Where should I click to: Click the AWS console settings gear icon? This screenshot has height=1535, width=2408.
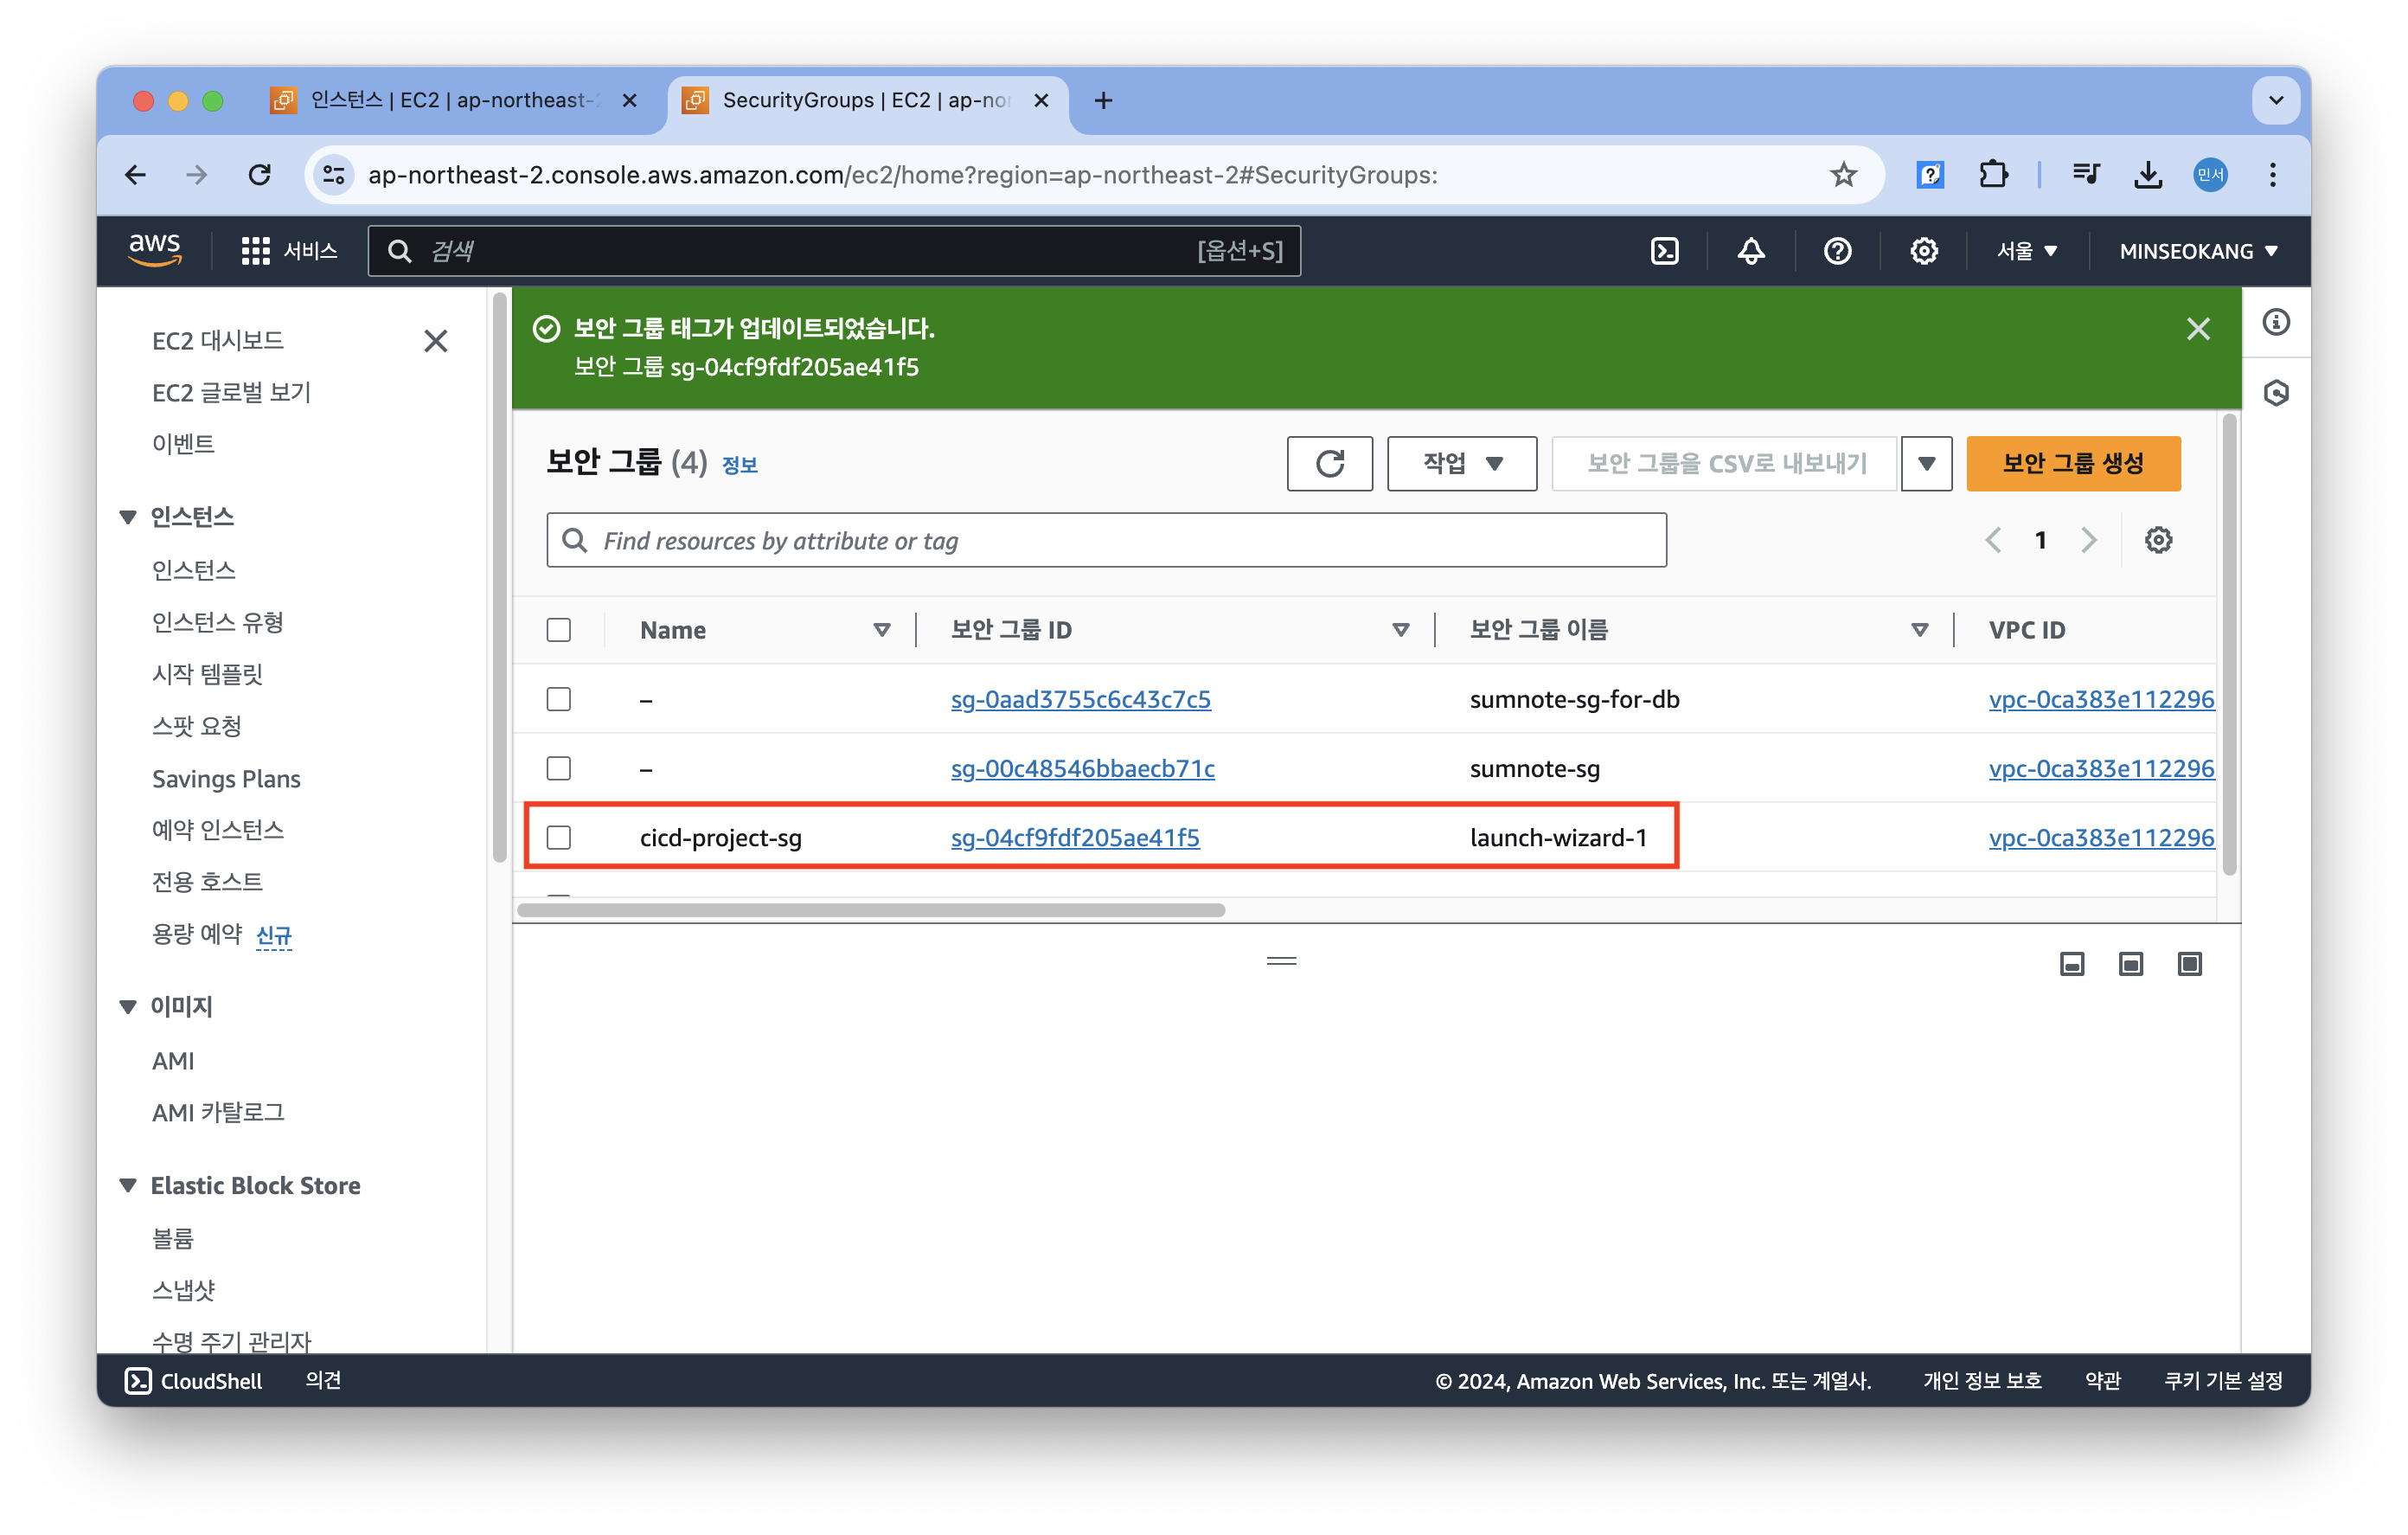(1923, 251)
